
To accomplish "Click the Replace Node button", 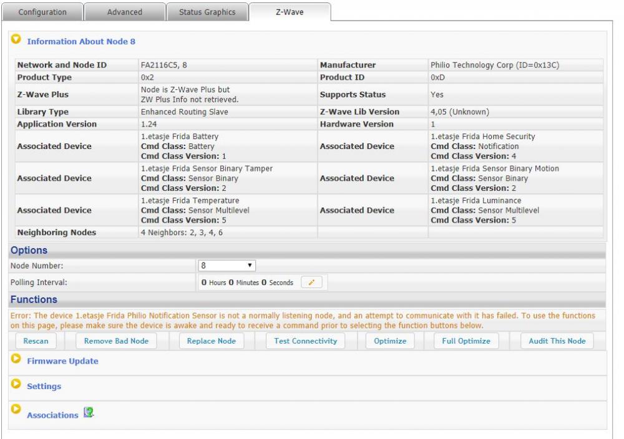I will pyautogui.click(x=212, y=341).
